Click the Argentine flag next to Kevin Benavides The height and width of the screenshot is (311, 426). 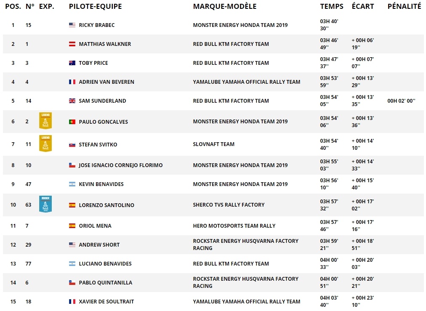[72, 184]
